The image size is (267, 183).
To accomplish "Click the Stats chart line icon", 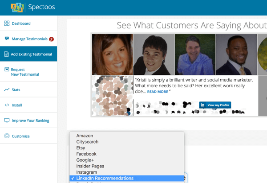I will click(7, 90).
